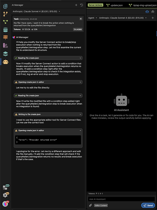
Task: Open AI Manager chat history
Action: [x=81, y=5]
